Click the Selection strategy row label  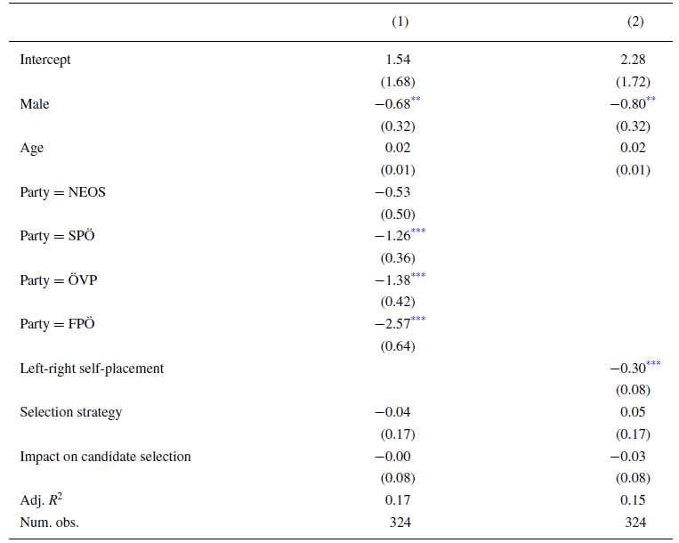[x=71, y=412]
